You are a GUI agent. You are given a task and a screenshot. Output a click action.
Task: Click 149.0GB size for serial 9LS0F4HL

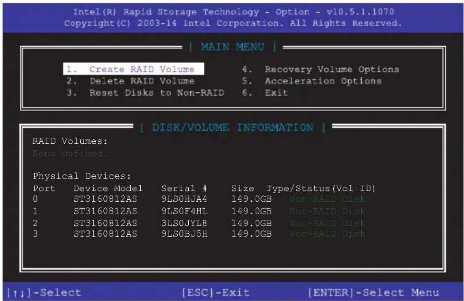pyautogui.click(x=251, y=211)
